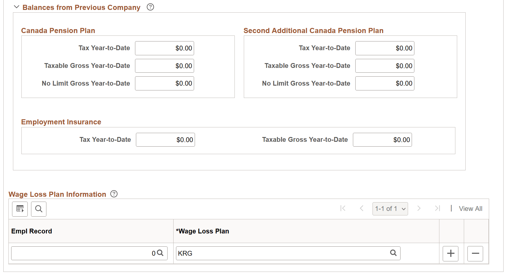This screenshot has height=274, width=506.
Task: Collapse the Balances from Previous Company section
Action: [16, 7]
